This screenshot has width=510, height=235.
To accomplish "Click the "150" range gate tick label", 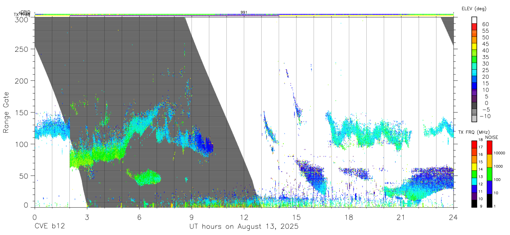I will [22, 112].
